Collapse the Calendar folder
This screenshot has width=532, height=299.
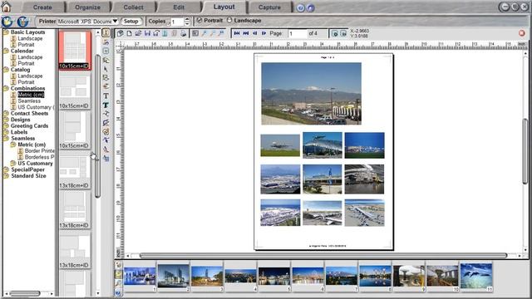point(6,51)
